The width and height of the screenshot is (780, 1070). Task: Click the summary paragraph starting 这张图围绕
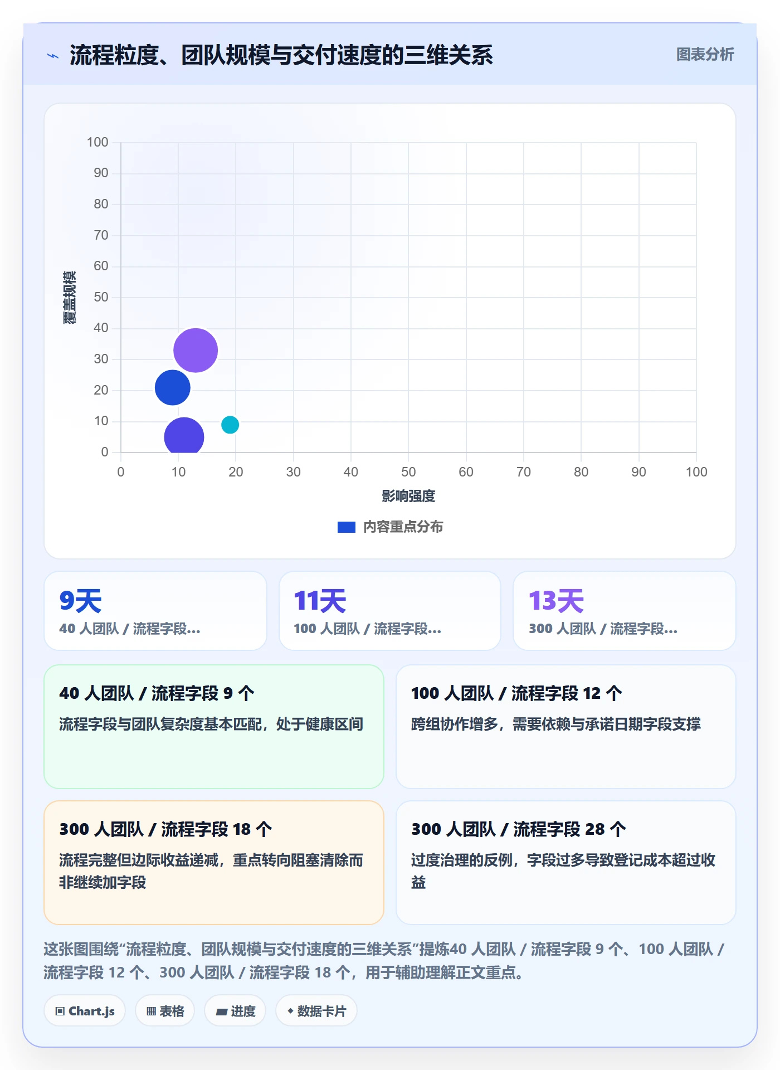(384, 961)
